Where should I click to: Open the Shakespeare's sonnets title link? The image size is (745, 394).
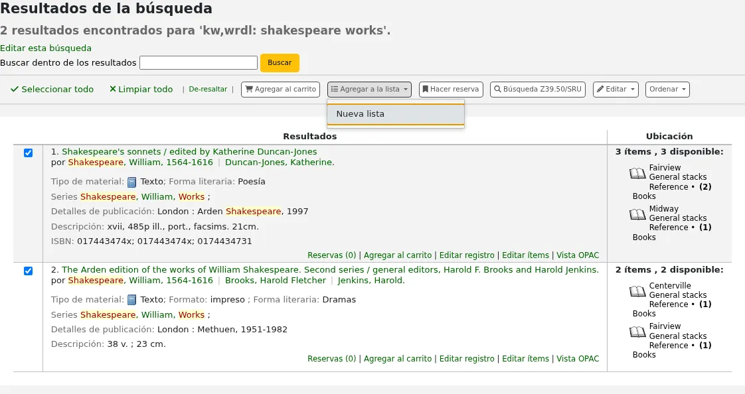pyautogui.click(x=189, y=151)
